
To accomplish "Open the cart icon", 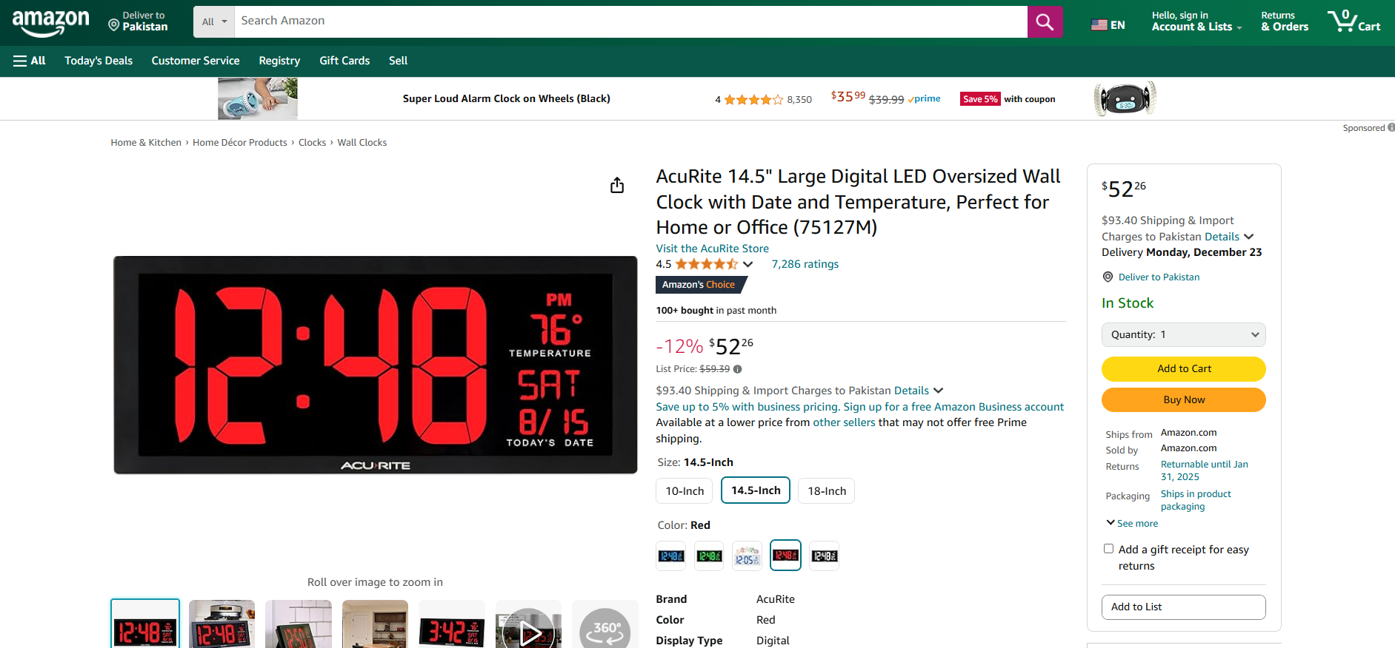I will [x=1354, y=21].
